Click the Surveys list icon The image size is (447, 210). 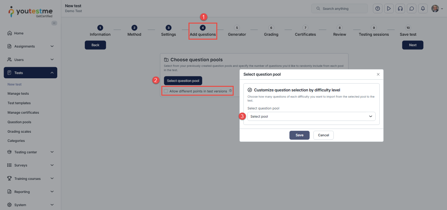point(9,165)
